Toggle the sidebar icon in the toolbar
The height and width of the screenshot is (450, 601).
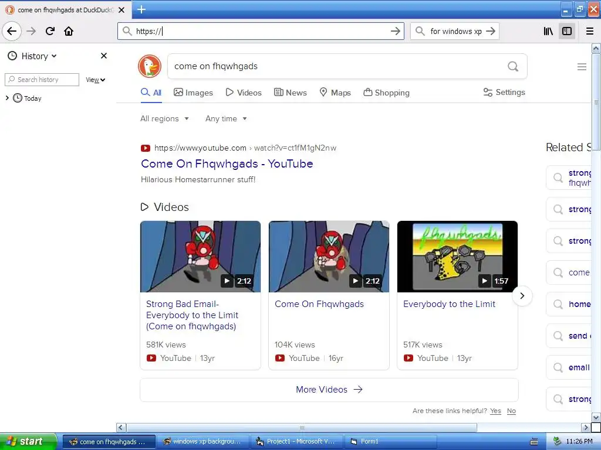pyautogui.click(x=567, y=31)
